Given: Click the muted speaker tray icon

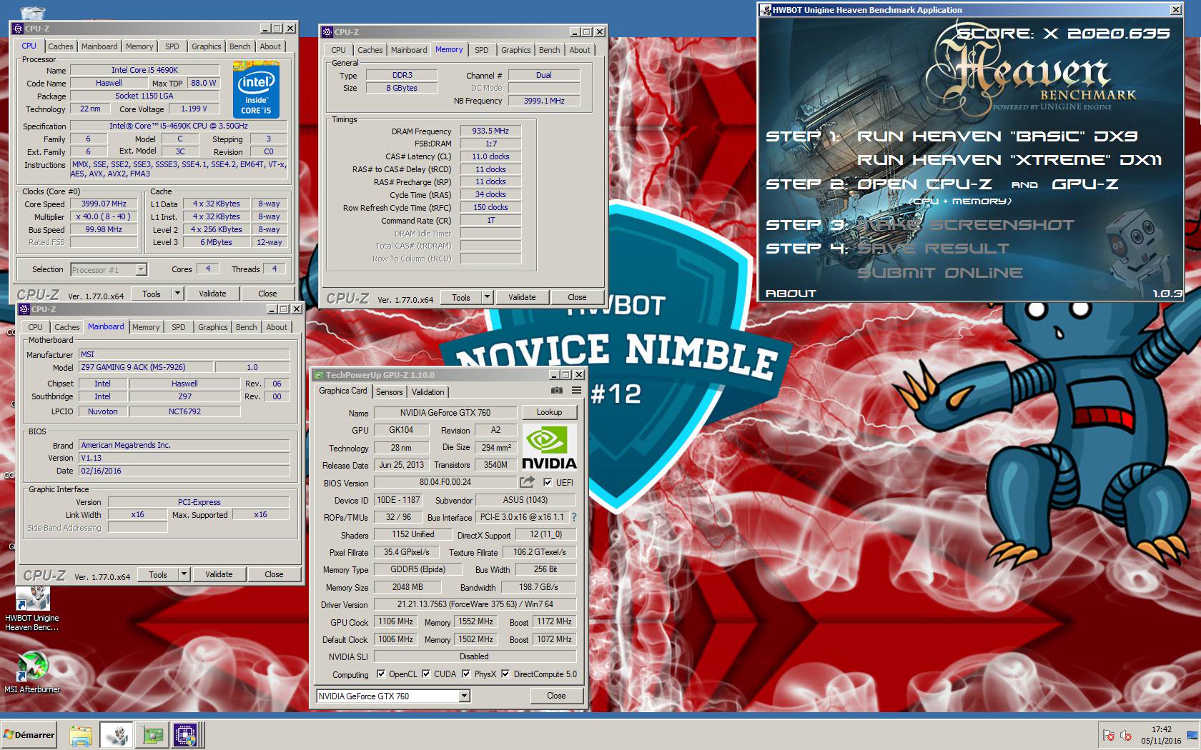Looking at the screenshot, I should (x=1126, y=735).
